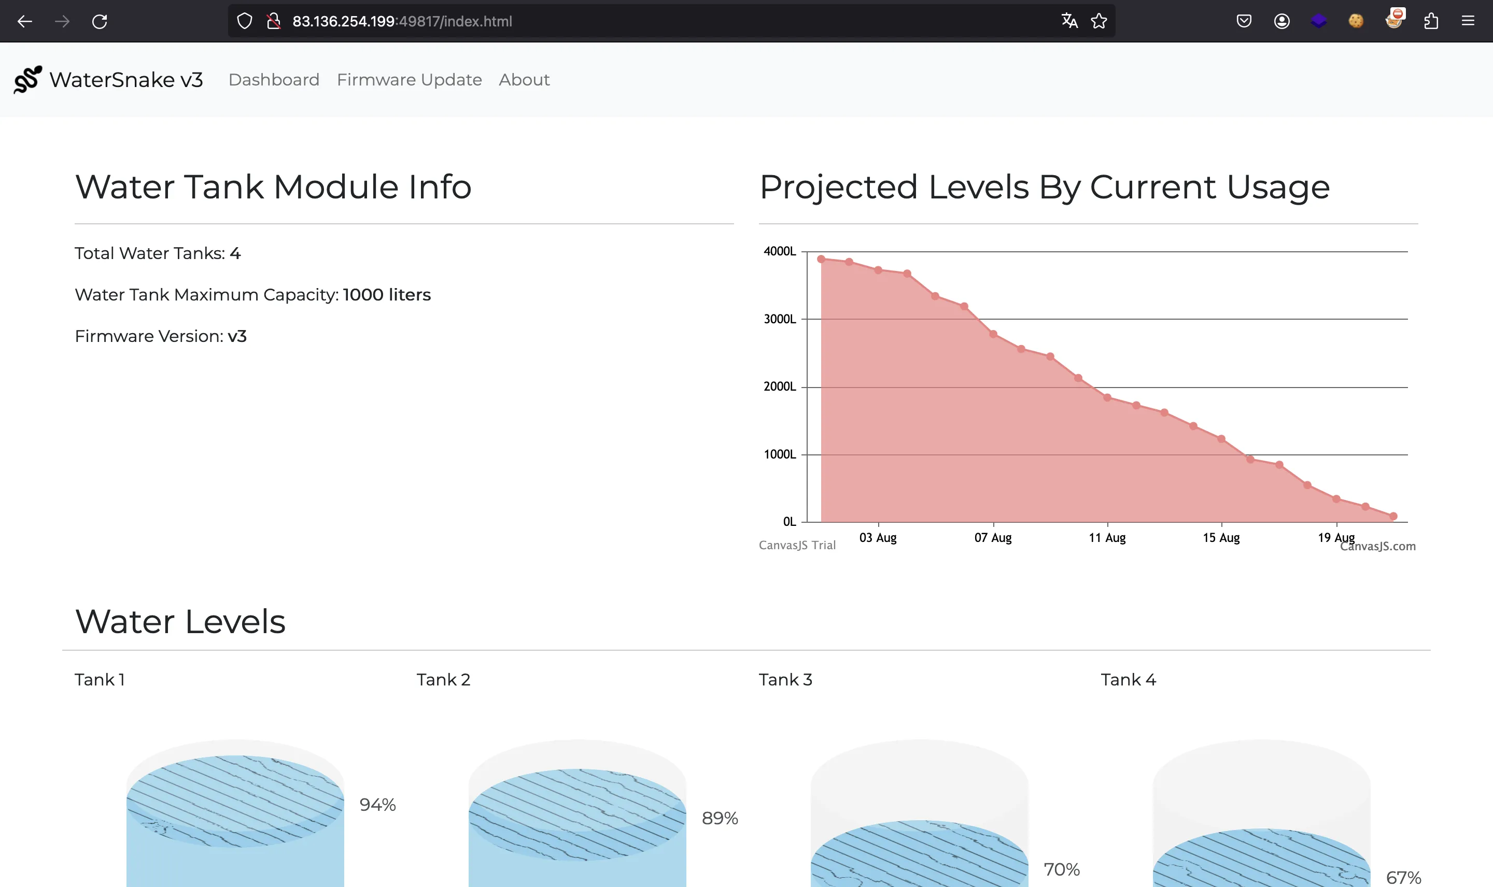
Task: Open the shield tracking protection icon
Action: pos(245,22)
